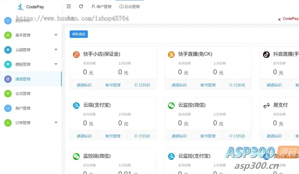The height and width of the screenshot is (174, 299).
Task: Click the 刷新通道 button
Action: pos(79,34)
